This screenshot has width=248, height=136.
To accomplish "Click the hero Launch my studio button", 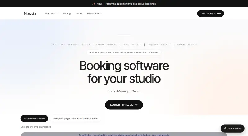I will click(x=124, y=105).
